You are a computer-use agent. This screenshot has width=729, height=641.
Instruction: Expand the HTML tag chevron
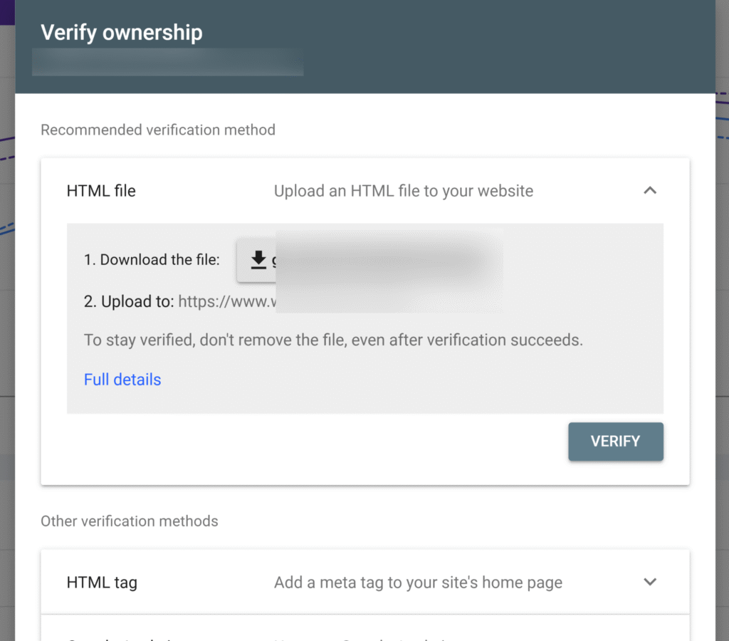coord(650,581)
